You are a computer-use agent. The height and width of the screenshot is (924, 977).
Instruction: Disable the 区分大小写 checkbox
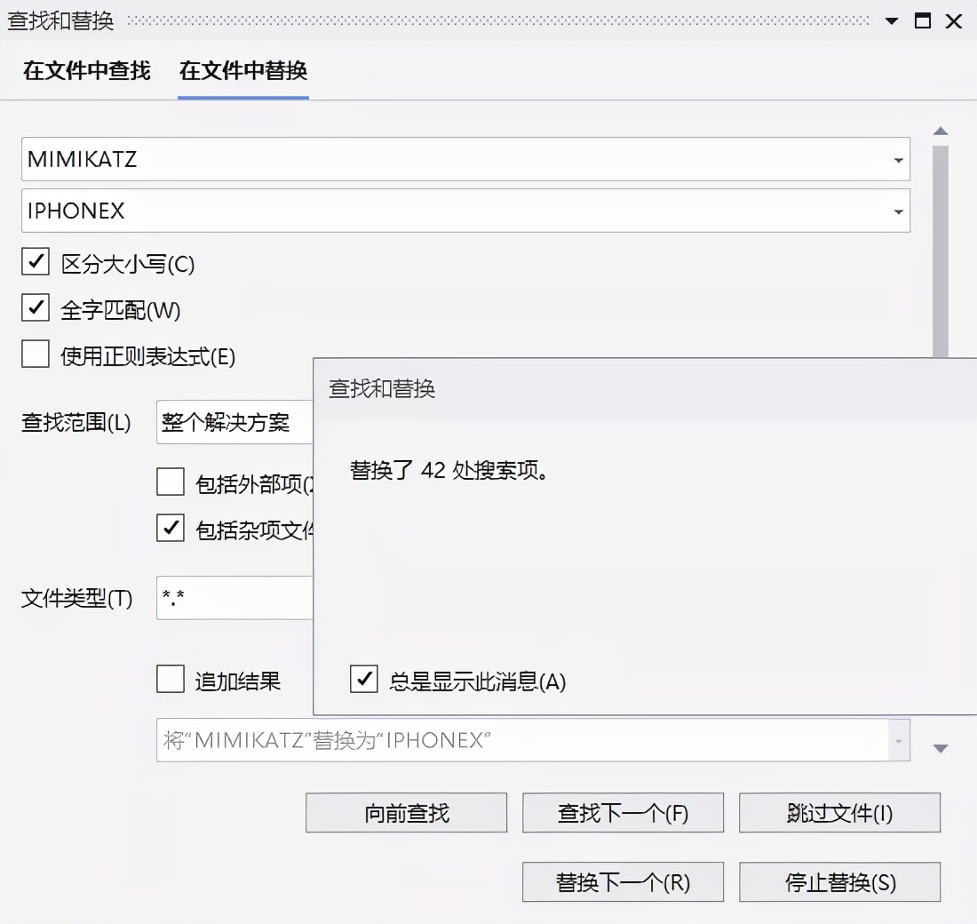(36, 262)
